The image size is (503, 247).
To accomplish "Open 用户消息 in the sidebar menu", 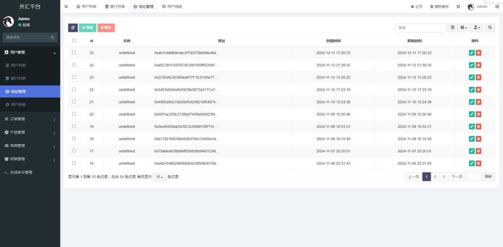I will pos(30,105).
